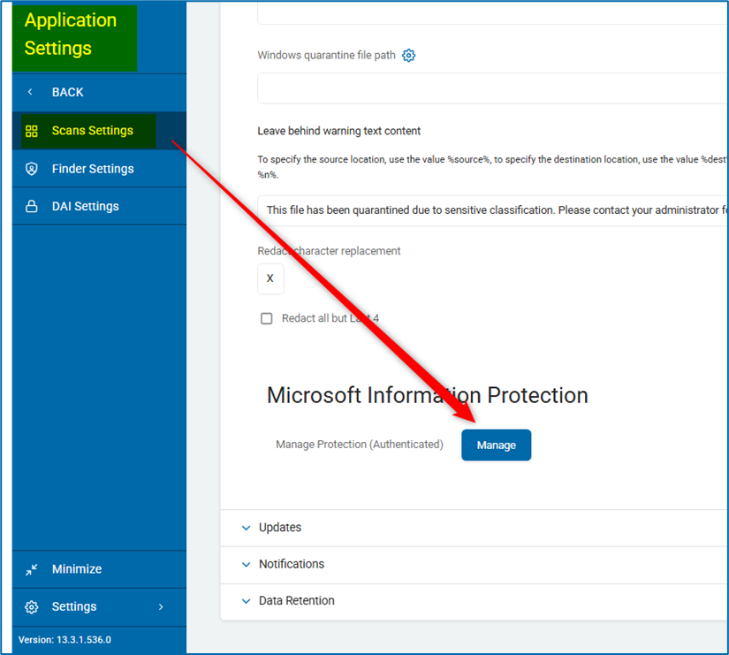Click the Updates section title
729x655 pixels.
pyautogui.click(x=280, y=528)
